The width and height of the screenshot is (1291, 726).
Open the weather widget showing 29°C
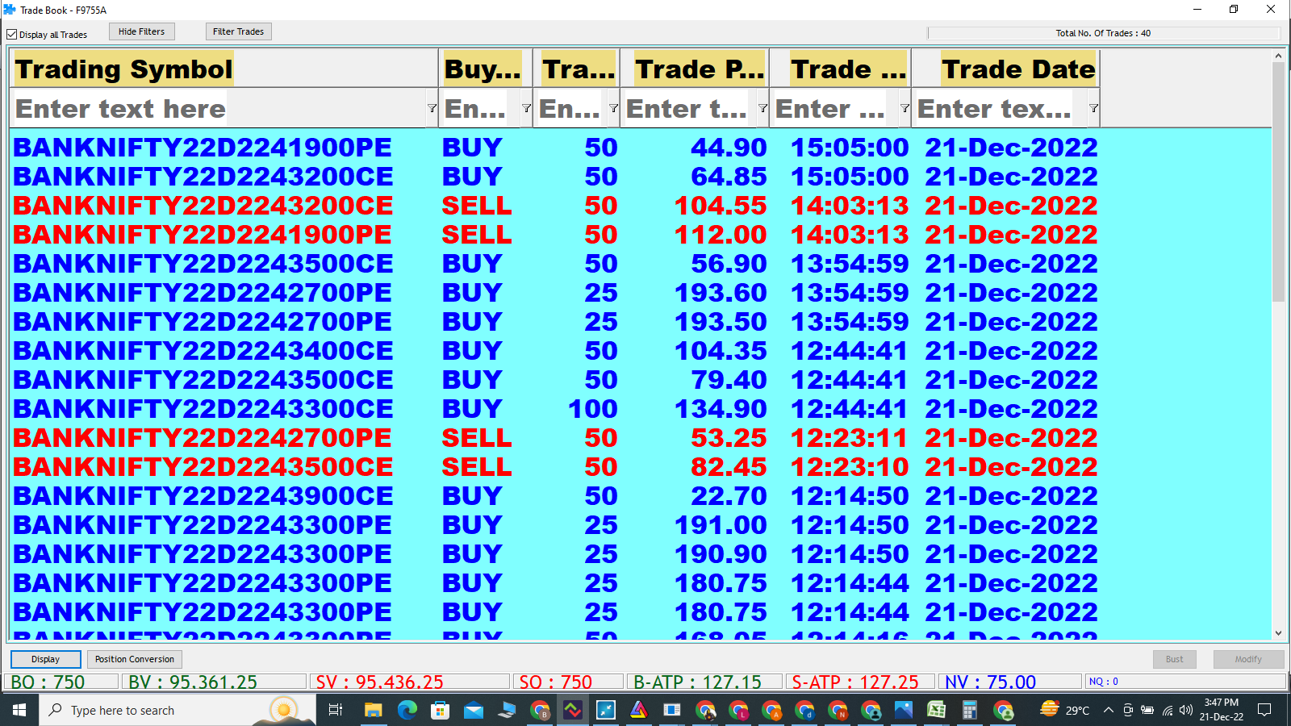[1065, 710]
